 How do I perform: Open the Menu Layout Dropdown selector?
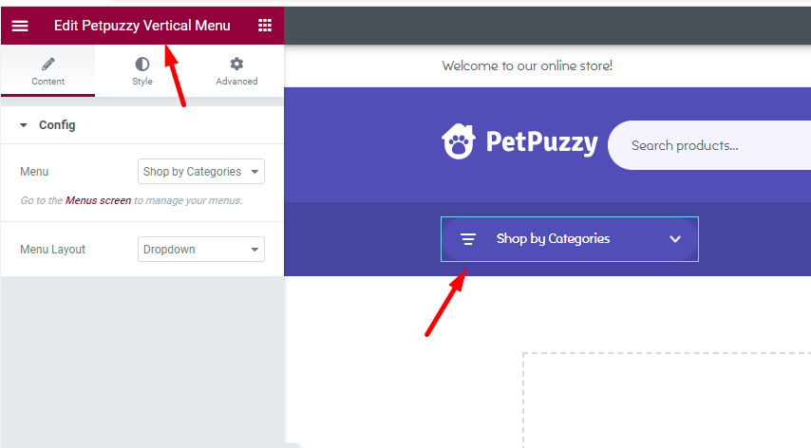click(201, 249)
